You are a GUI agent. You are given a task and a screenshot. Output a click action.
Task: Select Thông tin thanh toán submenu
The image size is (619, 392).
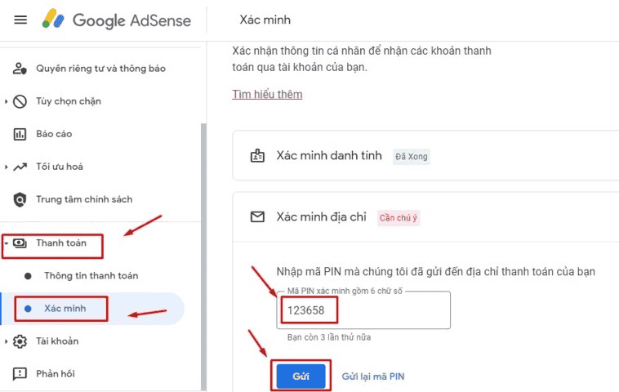point(91,276)
